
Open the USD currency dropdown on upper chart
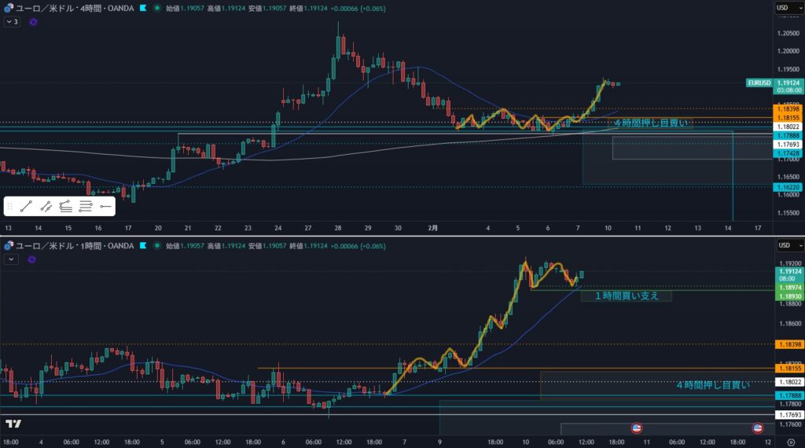[782, 8]
